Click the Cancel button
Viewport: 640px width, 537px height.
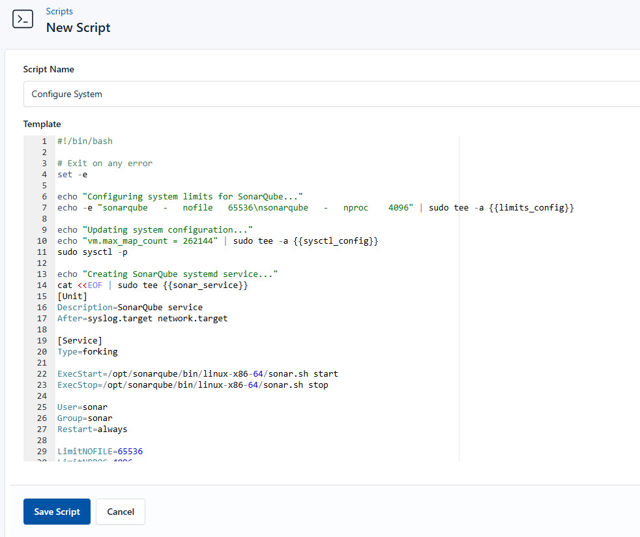(x=121, y=512)
